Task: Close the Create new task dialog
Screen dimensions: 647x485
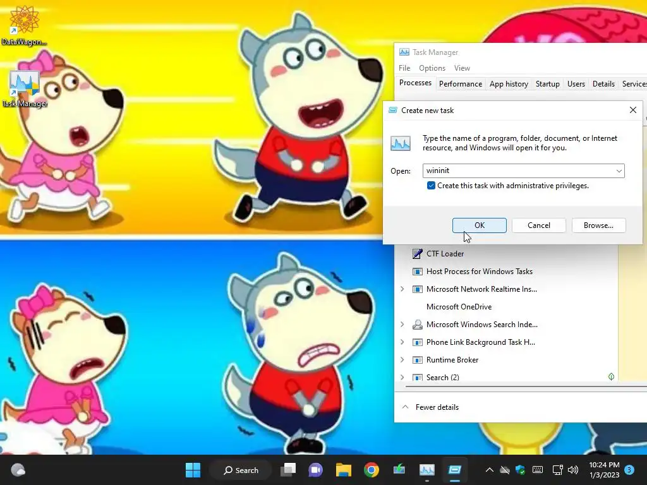Action: click(x=633, y=110)
